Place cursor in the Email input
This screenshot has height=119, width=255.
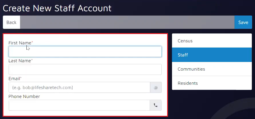(79, 87)
